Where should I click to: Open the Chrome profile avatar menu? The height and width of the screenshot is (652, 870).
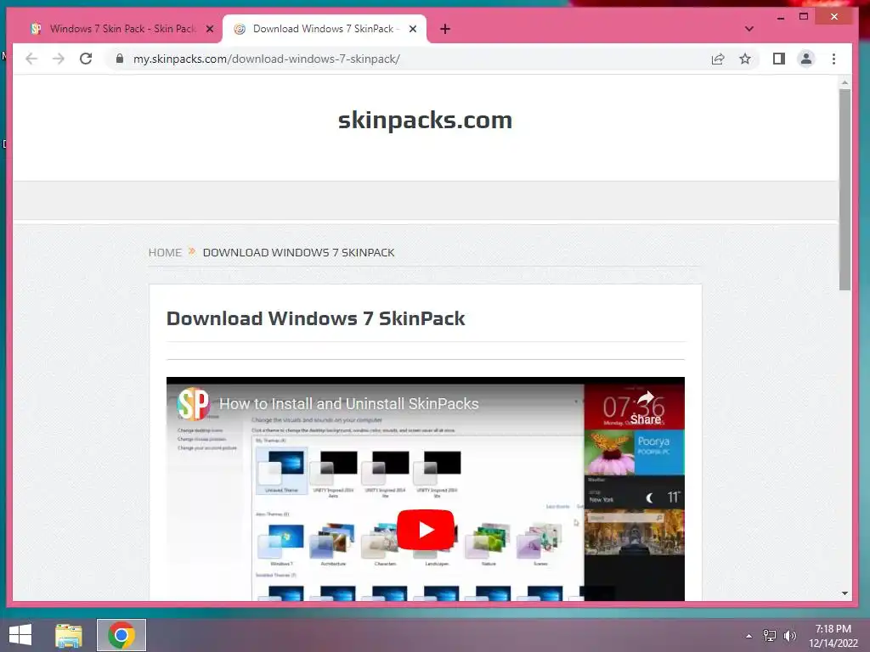click(806, 59)
